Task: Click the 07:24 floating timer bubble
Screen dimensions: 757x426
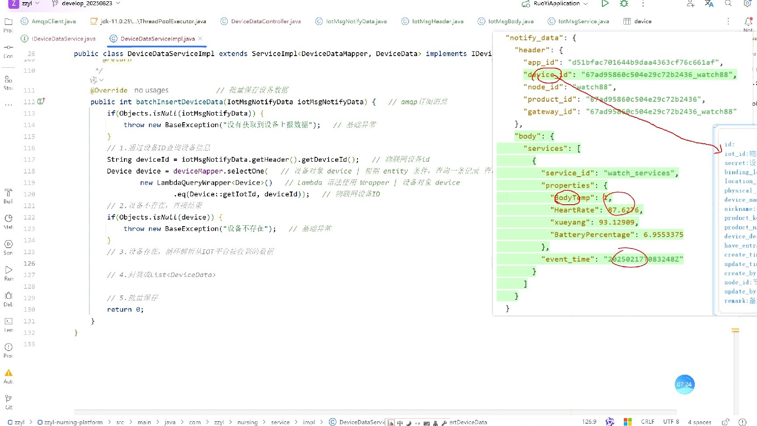Action: point(684,384)
